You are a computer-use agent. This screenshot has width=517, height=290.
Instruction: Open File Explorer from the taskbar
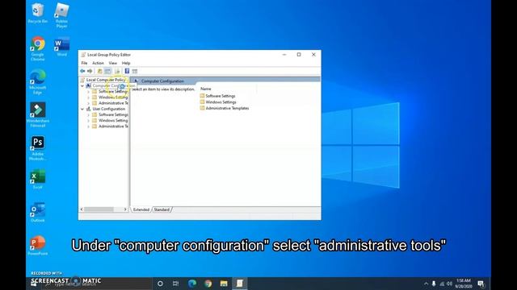point(224,284)
